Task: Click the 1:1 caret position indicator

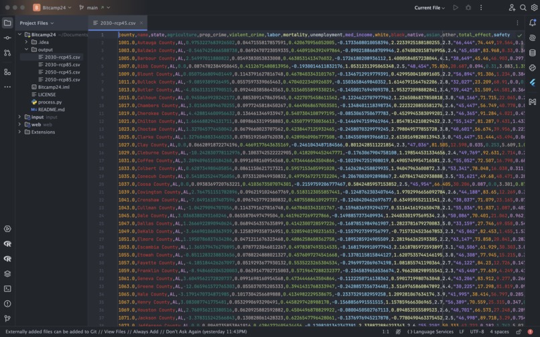Action: click(386, 332)
